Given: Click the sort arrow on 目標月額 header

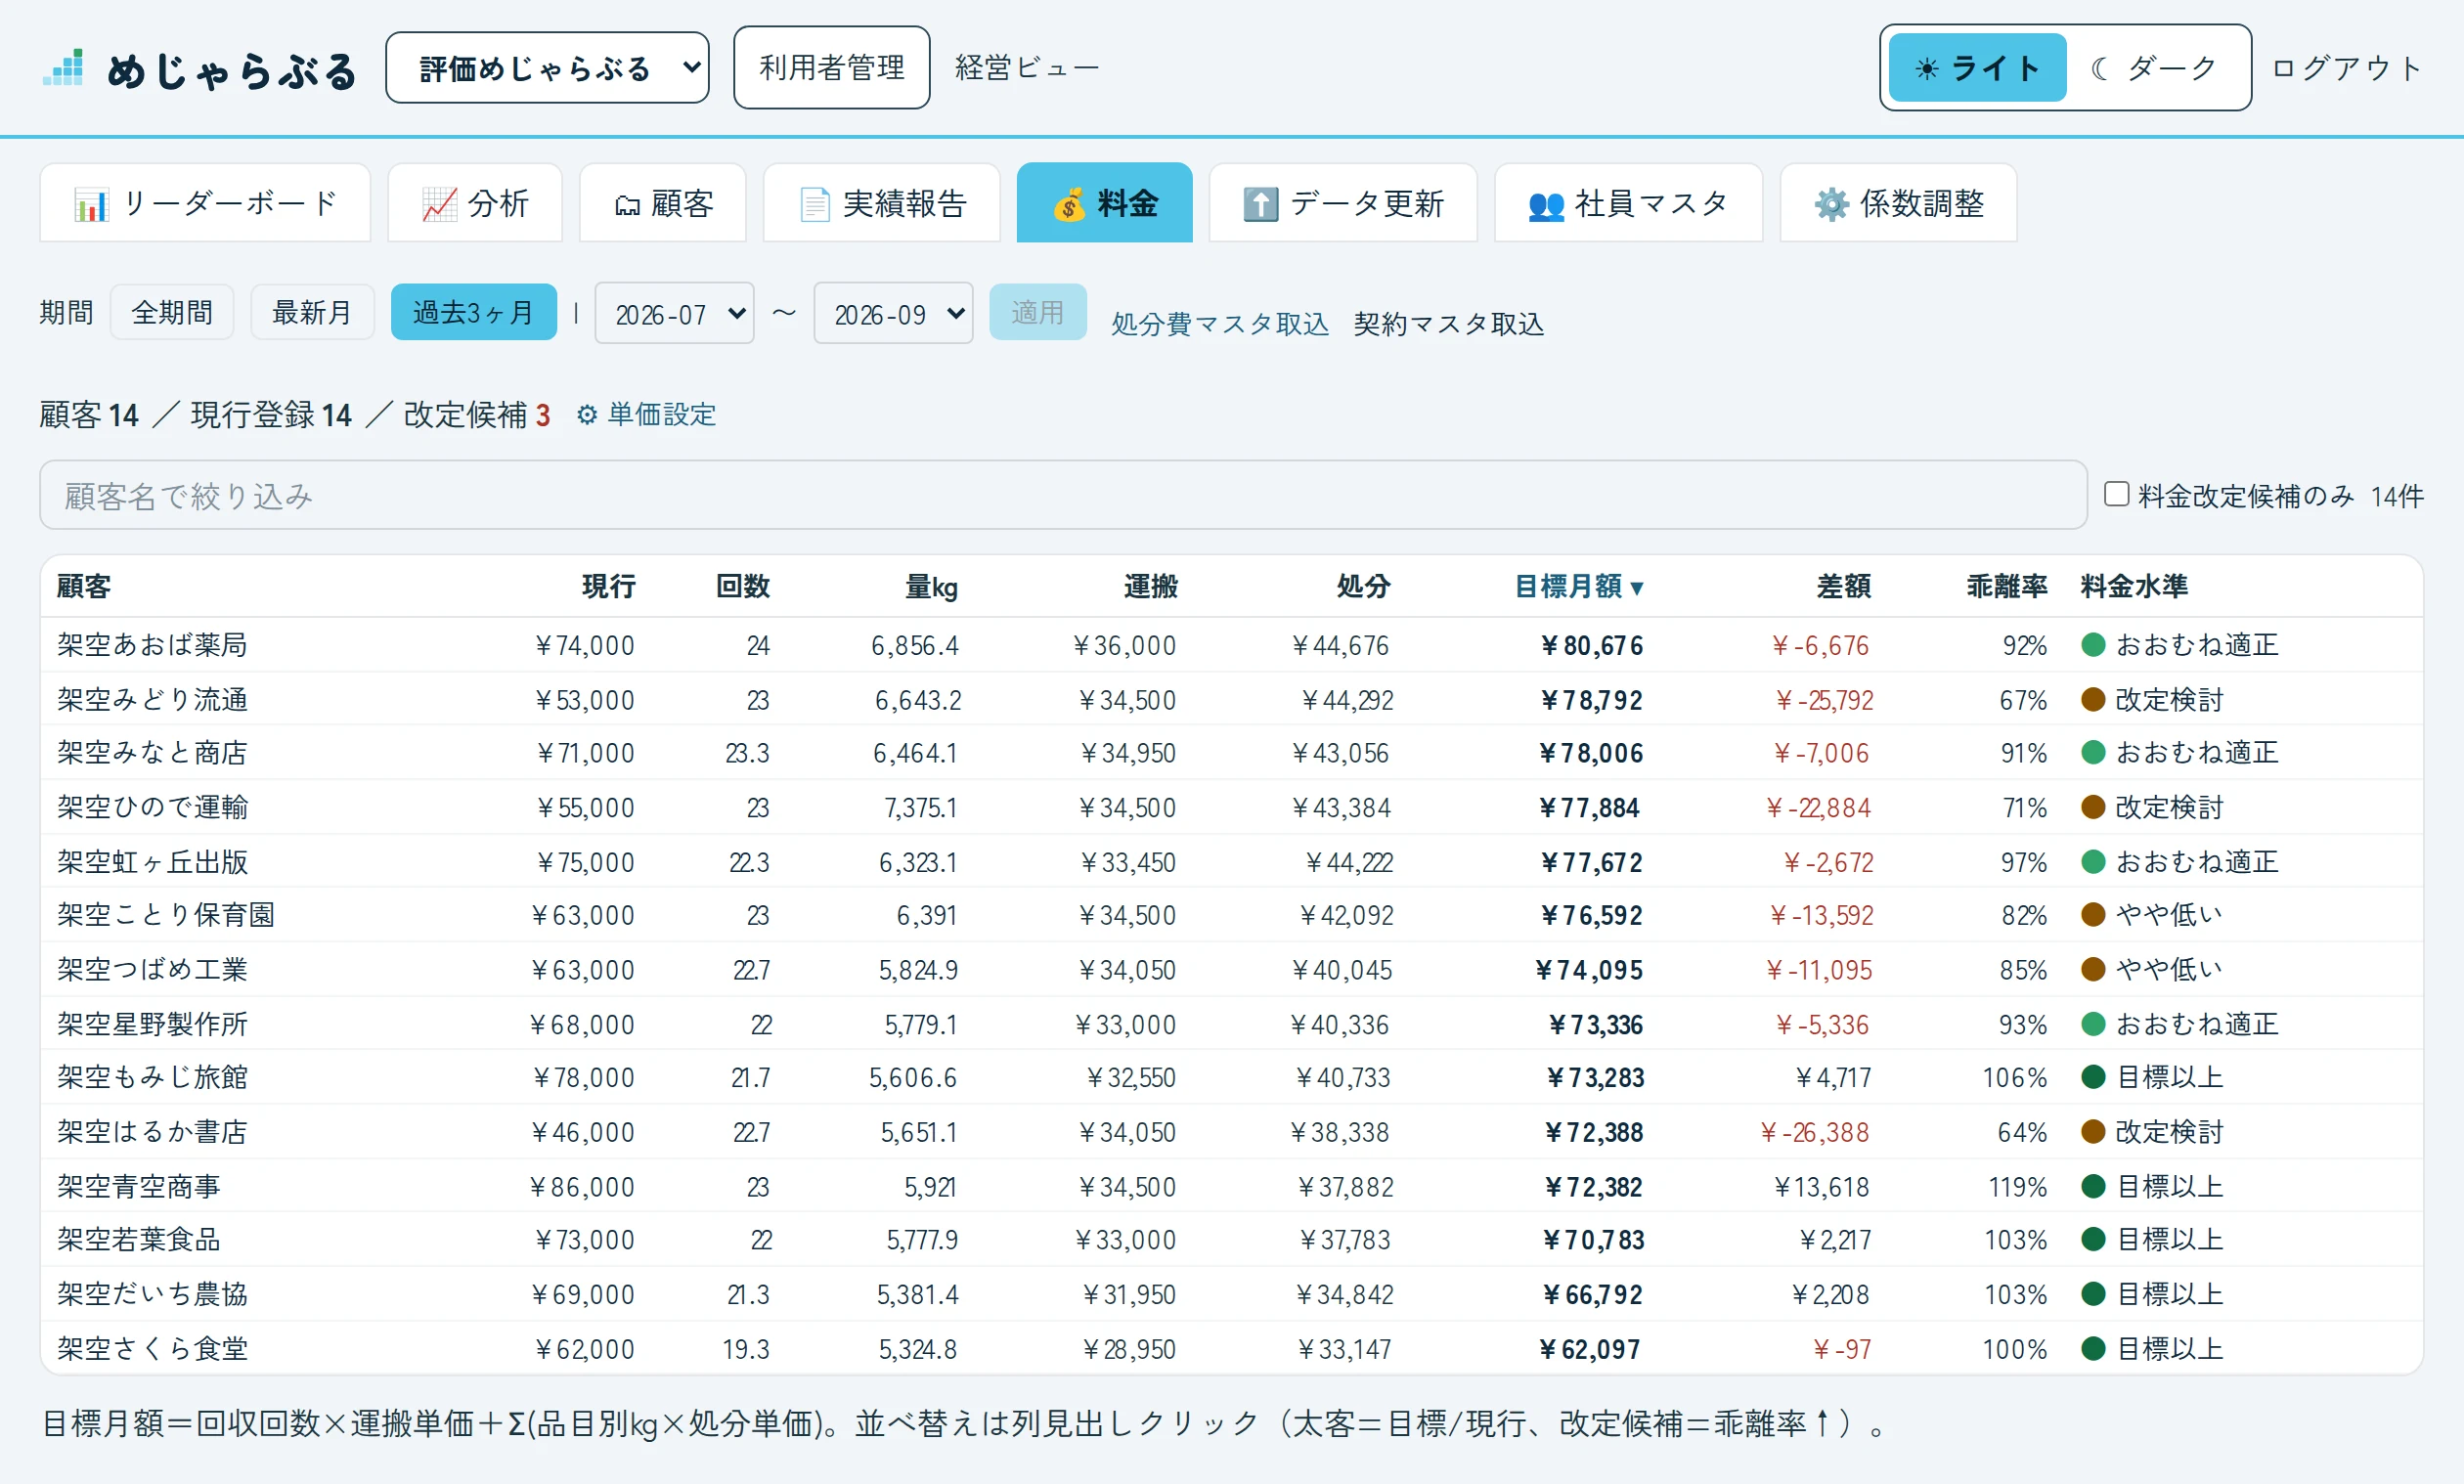Looking at the screenshot, I should pos(1636,588).
